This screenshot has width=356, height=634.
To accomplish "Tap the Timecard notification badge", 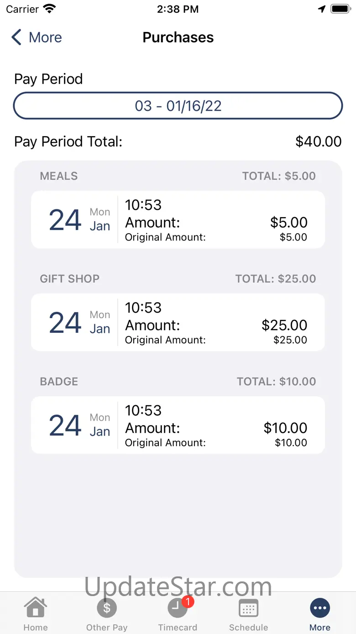I will [x=188, y=602].
